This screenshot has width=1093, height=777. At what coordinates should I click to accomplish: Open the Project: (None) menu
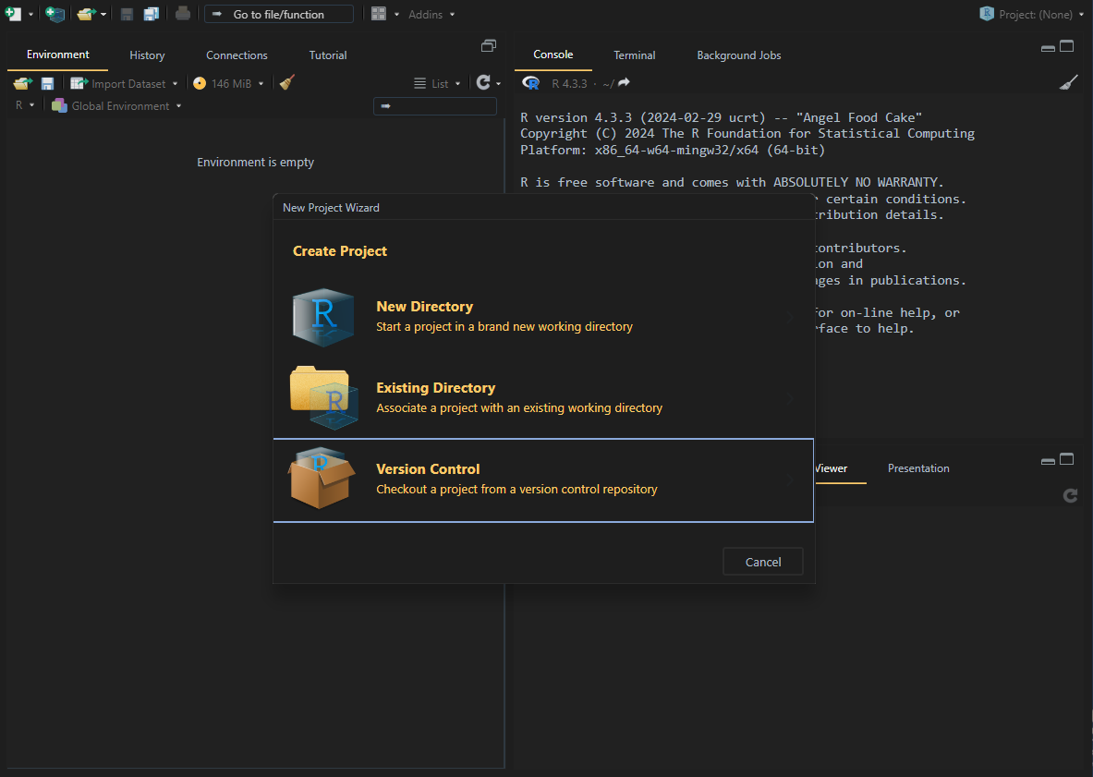pos(1032,14)
